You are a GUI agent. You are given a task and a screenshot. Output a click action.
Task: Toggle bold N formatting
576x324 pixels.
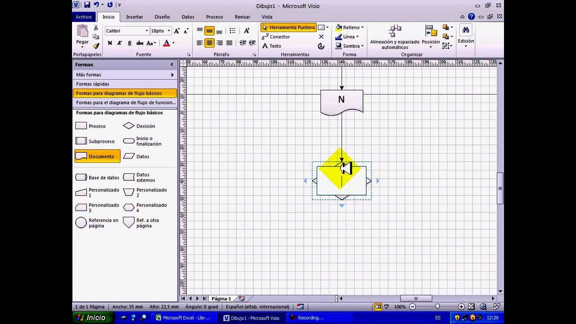110,43
